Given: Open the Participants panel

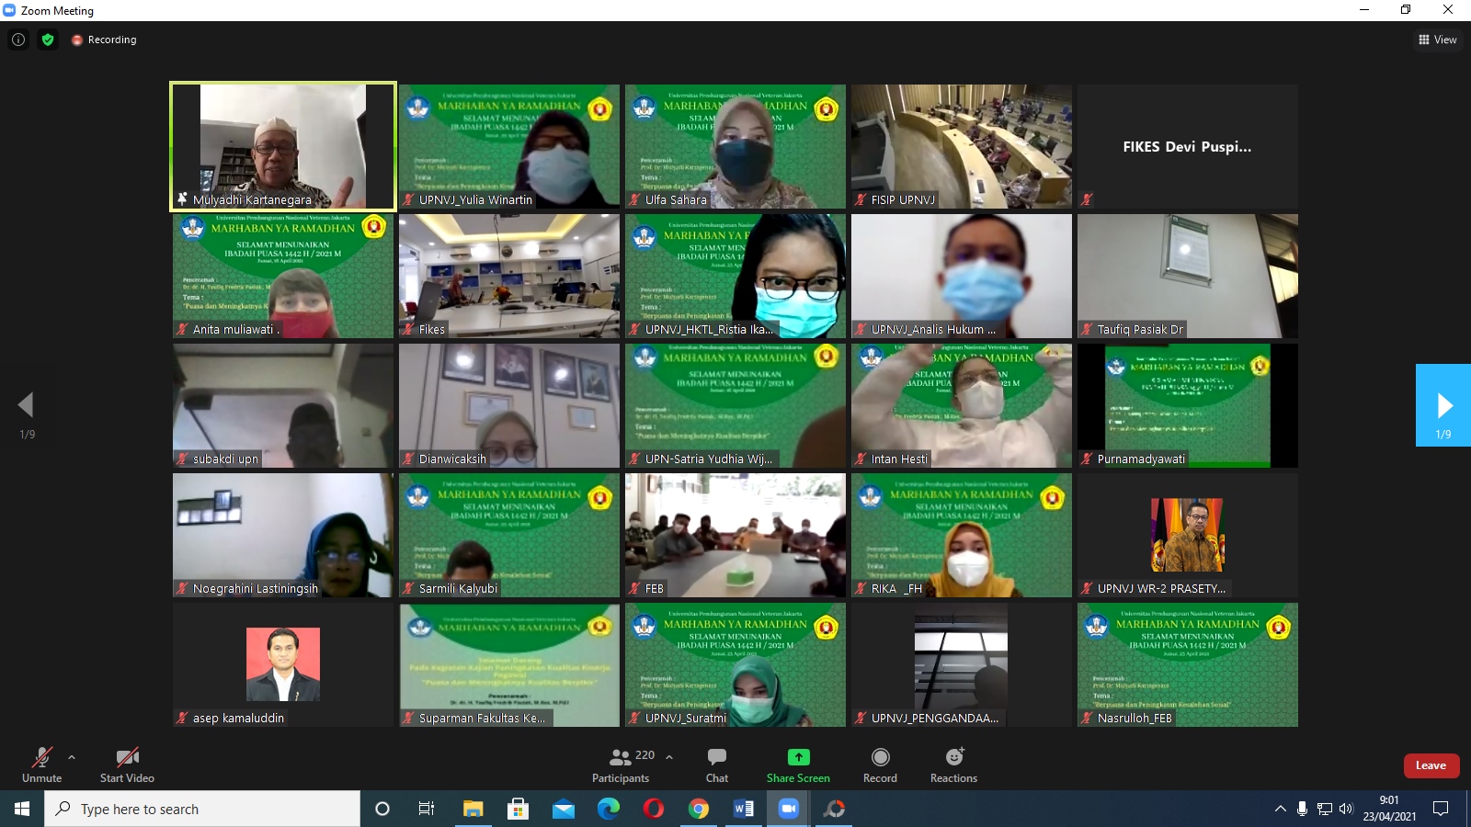Looking at the screenshot, I should 621,765.
